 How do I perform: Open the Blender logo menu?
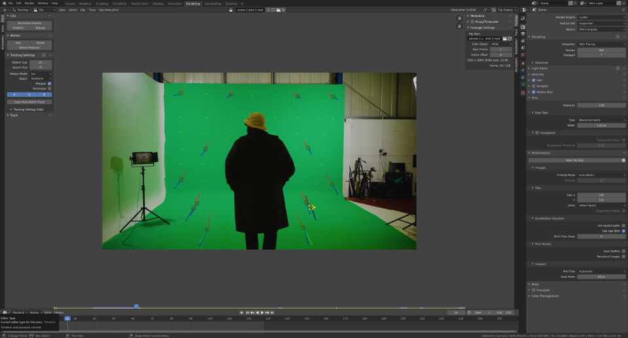coord(4,3)
